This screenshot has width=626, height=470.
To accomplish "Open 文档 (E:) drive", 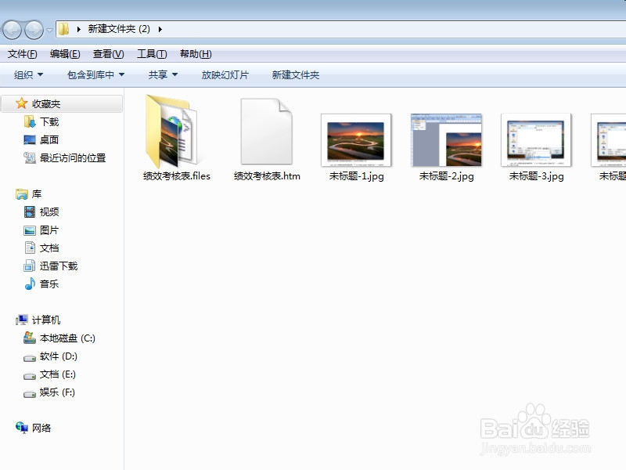I will pyautogui.click(x=57, y=374).
